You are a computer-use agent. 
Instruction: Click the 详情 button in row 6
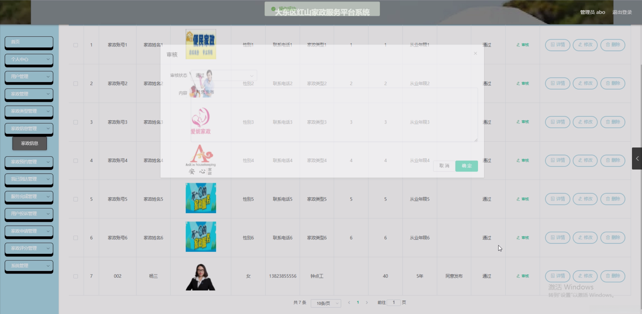[557, 237]
